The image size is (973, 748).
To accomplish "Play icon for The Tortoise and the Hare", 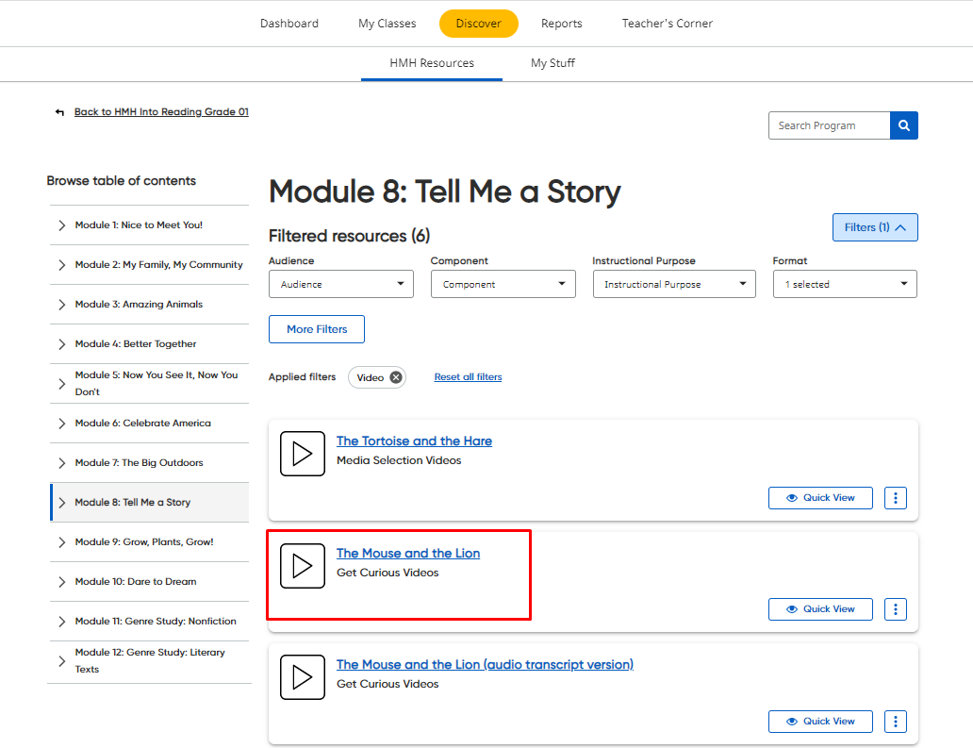I will [x=302, y=454].
